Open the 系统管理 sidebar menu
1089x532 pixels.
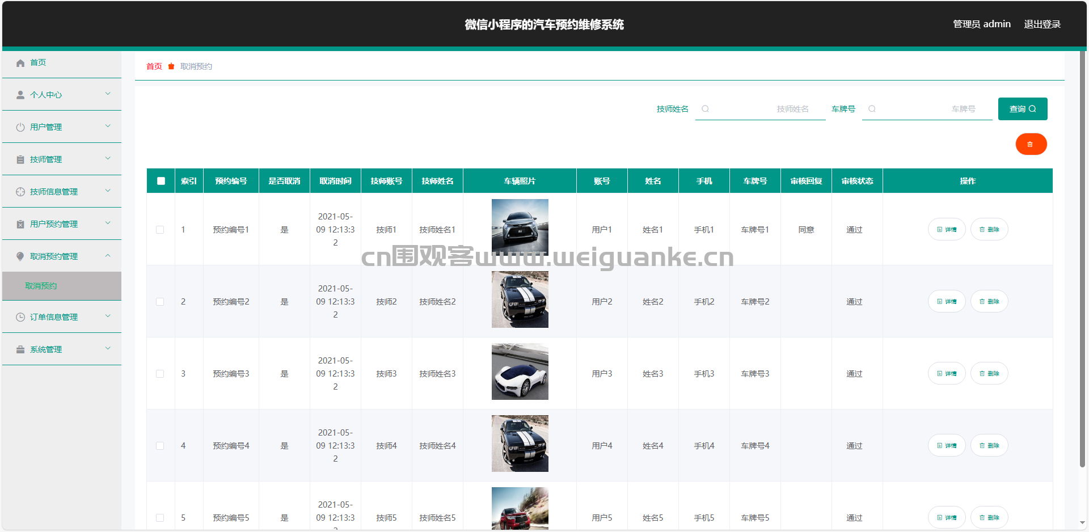pyautogui.click(x=62, y=349)
